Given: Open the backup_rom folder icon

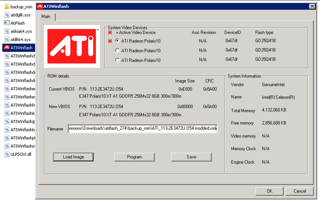Looking at the screenshot, I should click(x=6, y=6).
